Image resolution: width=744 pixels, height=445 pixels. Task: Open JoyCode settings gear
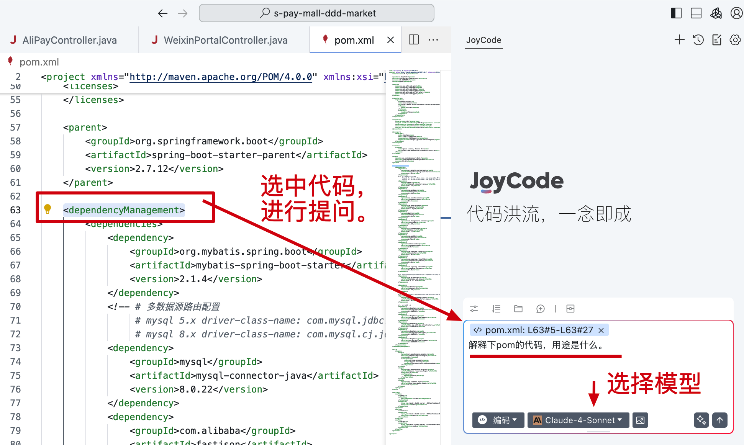click(735, 40)
